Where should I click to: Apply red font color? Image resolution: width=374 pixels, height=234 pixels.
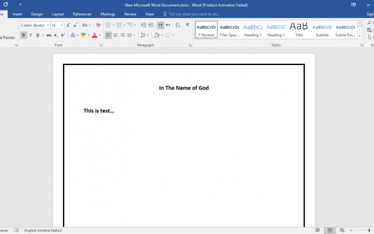click(x=95, y=35)
